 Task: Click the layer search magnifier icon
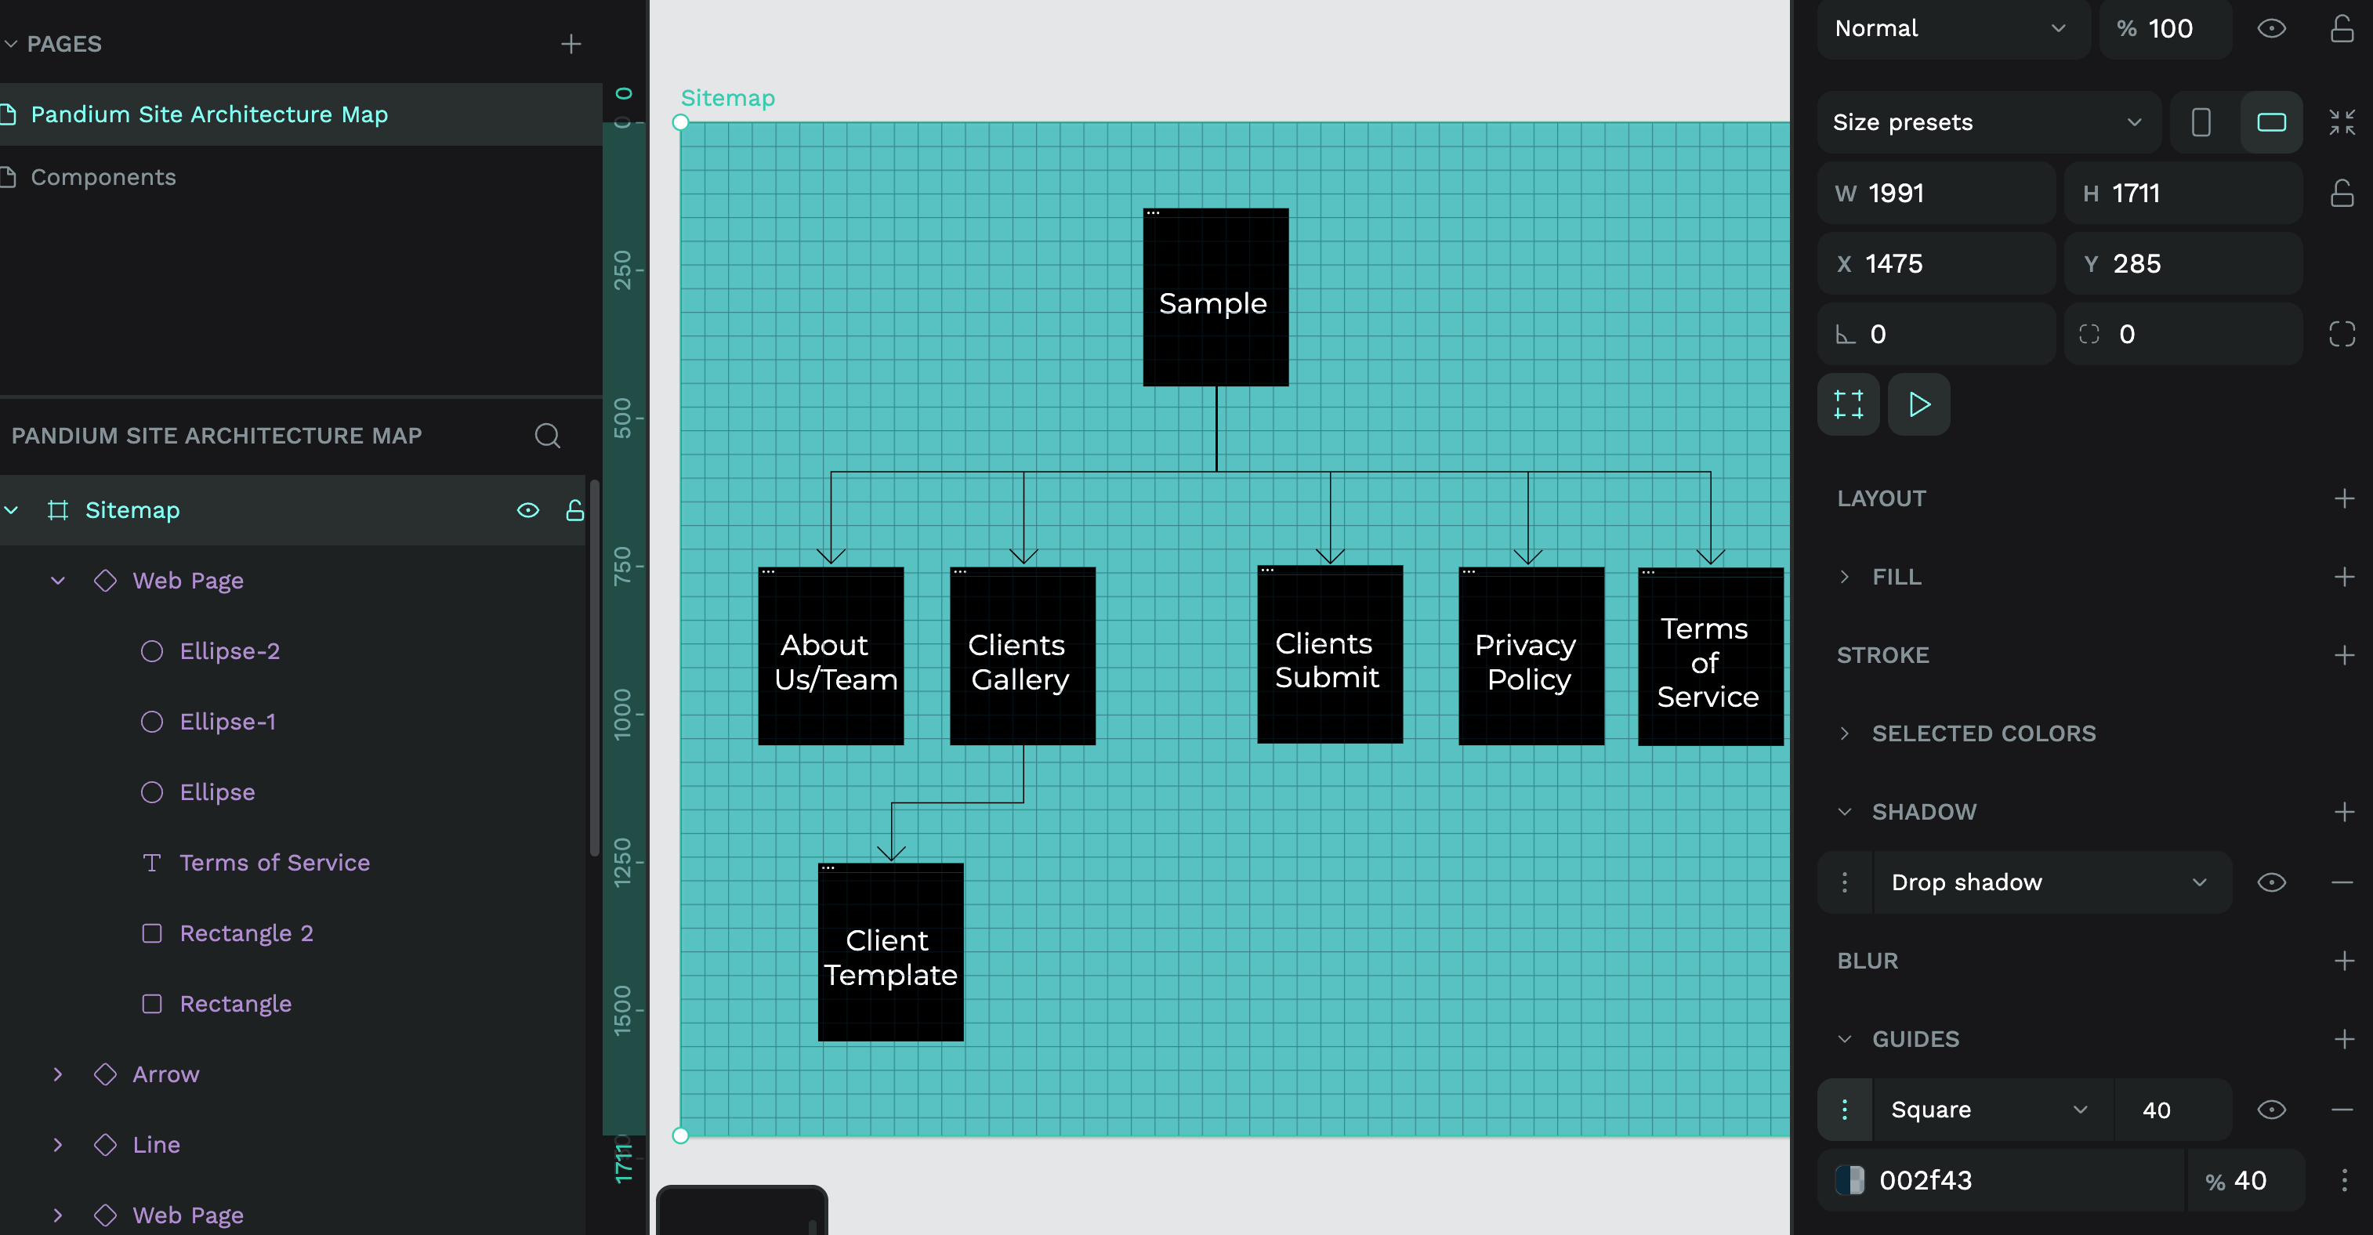[547, 436]
